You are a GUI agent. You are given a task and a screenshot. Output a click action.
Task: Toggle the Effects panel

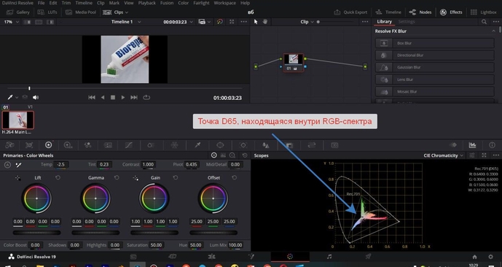tap(451, 12)
